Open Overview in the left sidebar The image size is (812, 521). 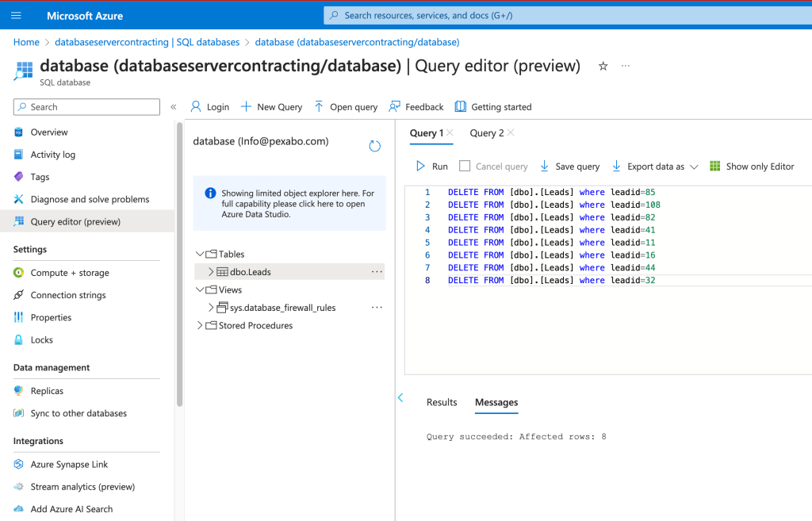point(48,132)
